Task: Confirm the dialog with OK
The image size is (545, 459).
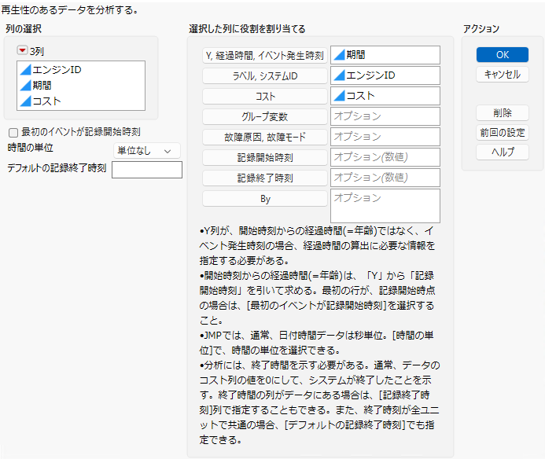Action: coord(503,55)
